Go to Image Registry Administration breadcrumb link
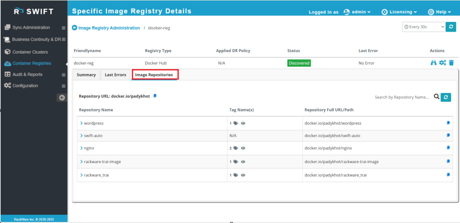Screen dimensions: 460x223 point(109,28)
